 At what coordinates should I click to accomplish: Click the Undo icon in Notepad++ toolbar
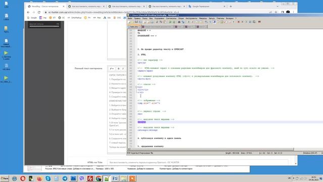tap(170, 22)
